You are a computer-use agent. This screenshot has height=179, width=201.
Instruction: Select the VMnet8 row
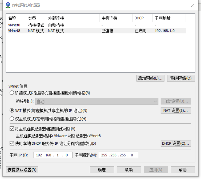point(97,31)
